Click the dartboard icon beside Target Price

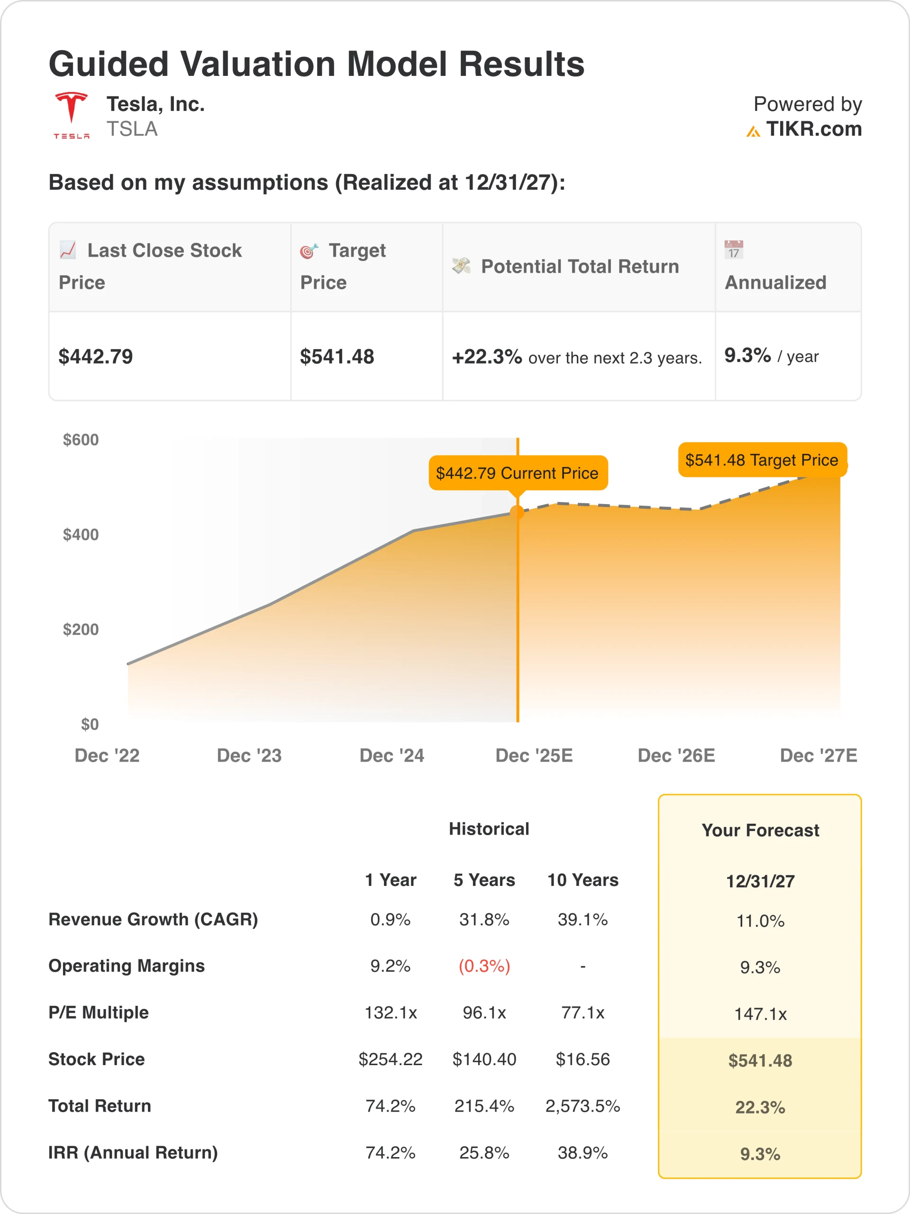click(309, 251)
